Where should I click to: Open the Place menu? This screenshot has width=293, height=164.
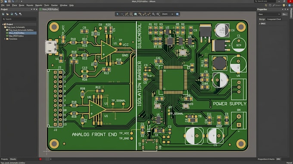coord(14,5)
